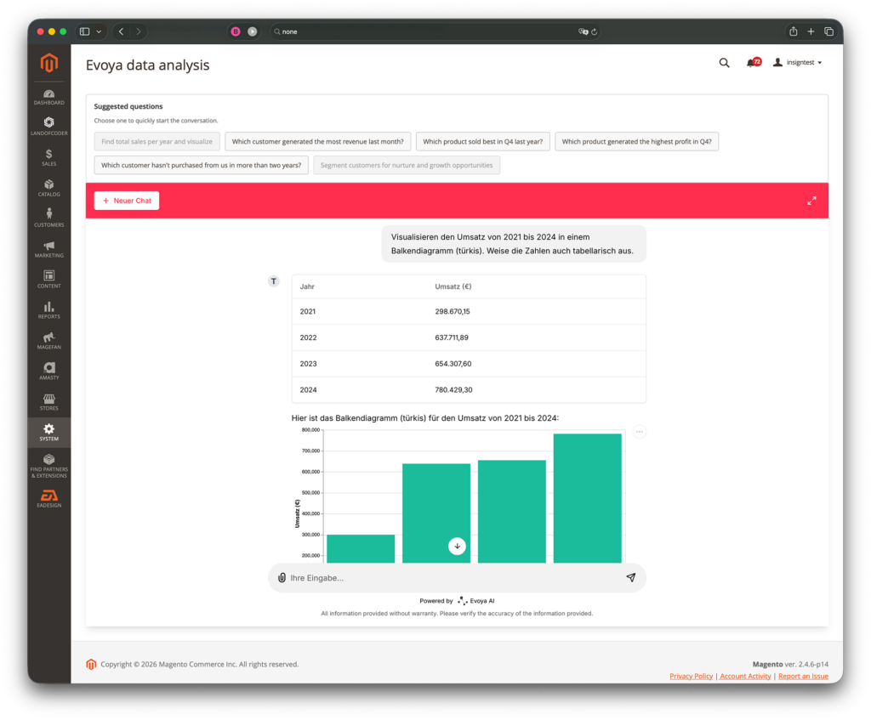Click the Magento logo above the sidebar
The image size is (871, 720).
point(48,63)
